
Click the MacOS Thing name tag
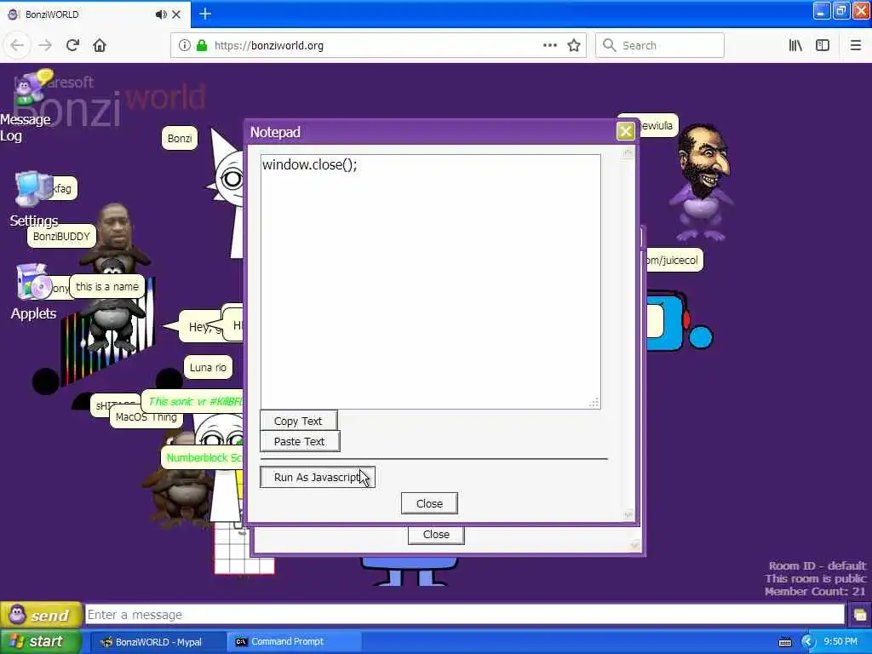click(x=146, y=417)
